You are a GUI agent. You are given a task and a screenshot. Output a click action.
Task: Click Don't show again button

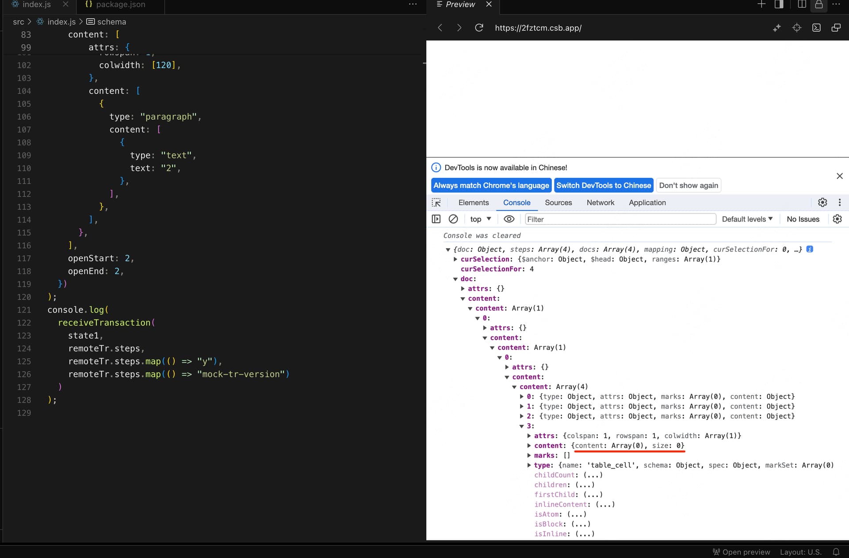click(688, 185)
